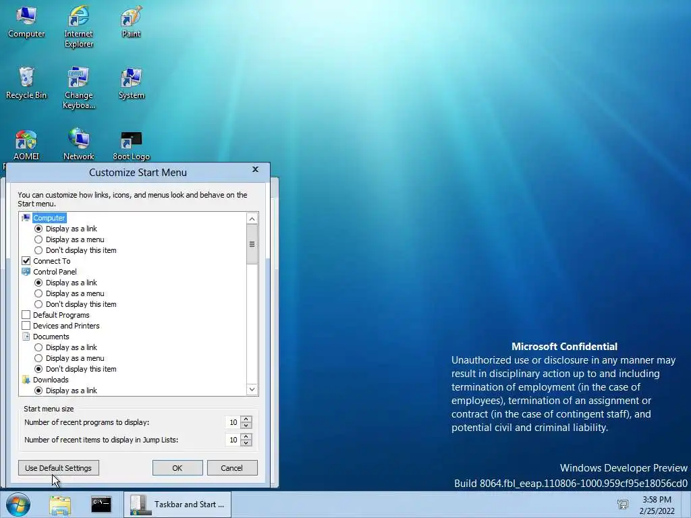
Task: Check the Default Programs checkbox
Action: coord(26,315)
